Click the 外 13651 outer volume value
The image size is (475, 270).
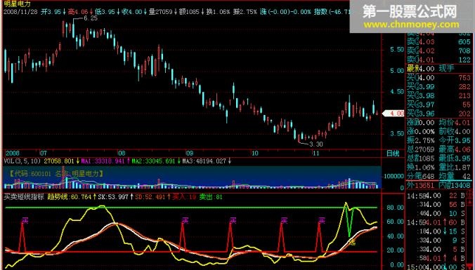click(417, 185)
